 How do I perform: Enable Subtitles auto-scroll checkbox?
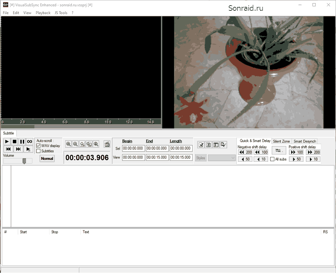38,151
